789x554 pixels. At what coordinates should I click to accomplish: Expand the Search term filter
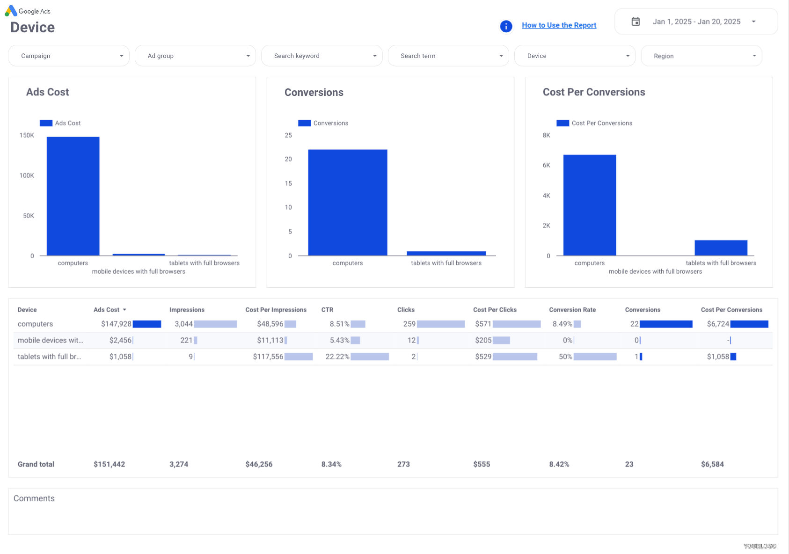click(448, 56)
